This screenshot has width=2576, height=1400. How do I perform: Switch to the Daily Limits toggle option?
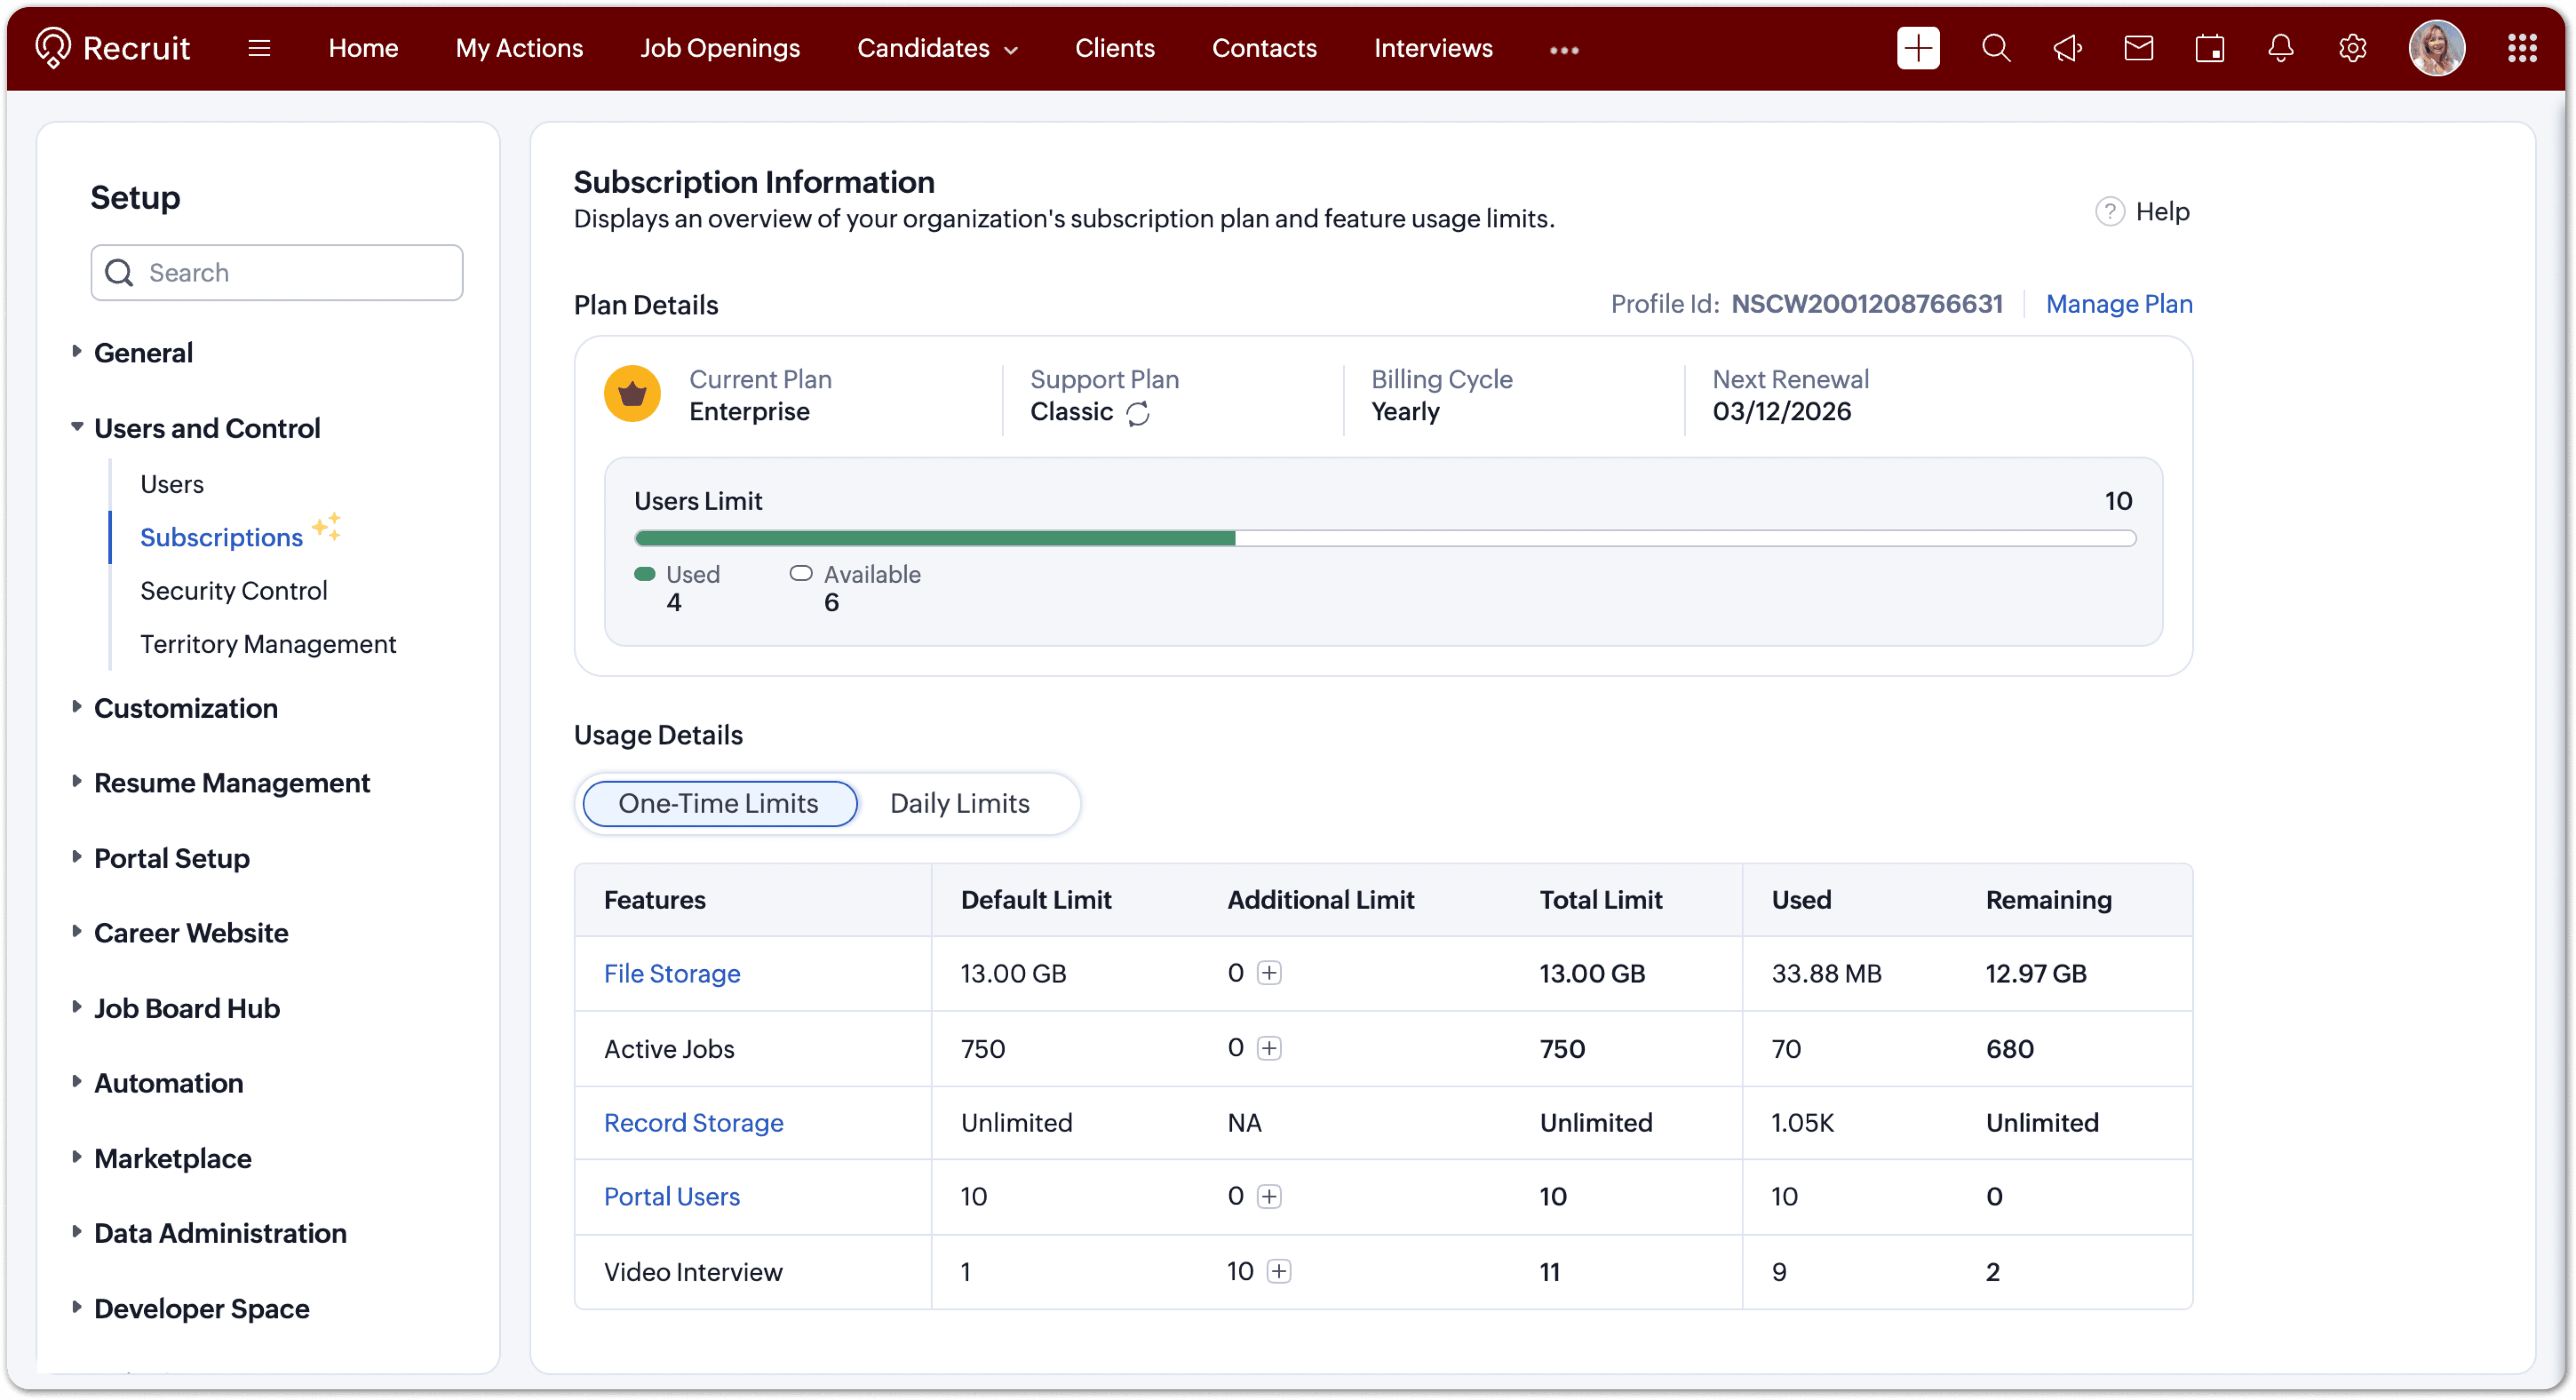click(x=959, y=803)
